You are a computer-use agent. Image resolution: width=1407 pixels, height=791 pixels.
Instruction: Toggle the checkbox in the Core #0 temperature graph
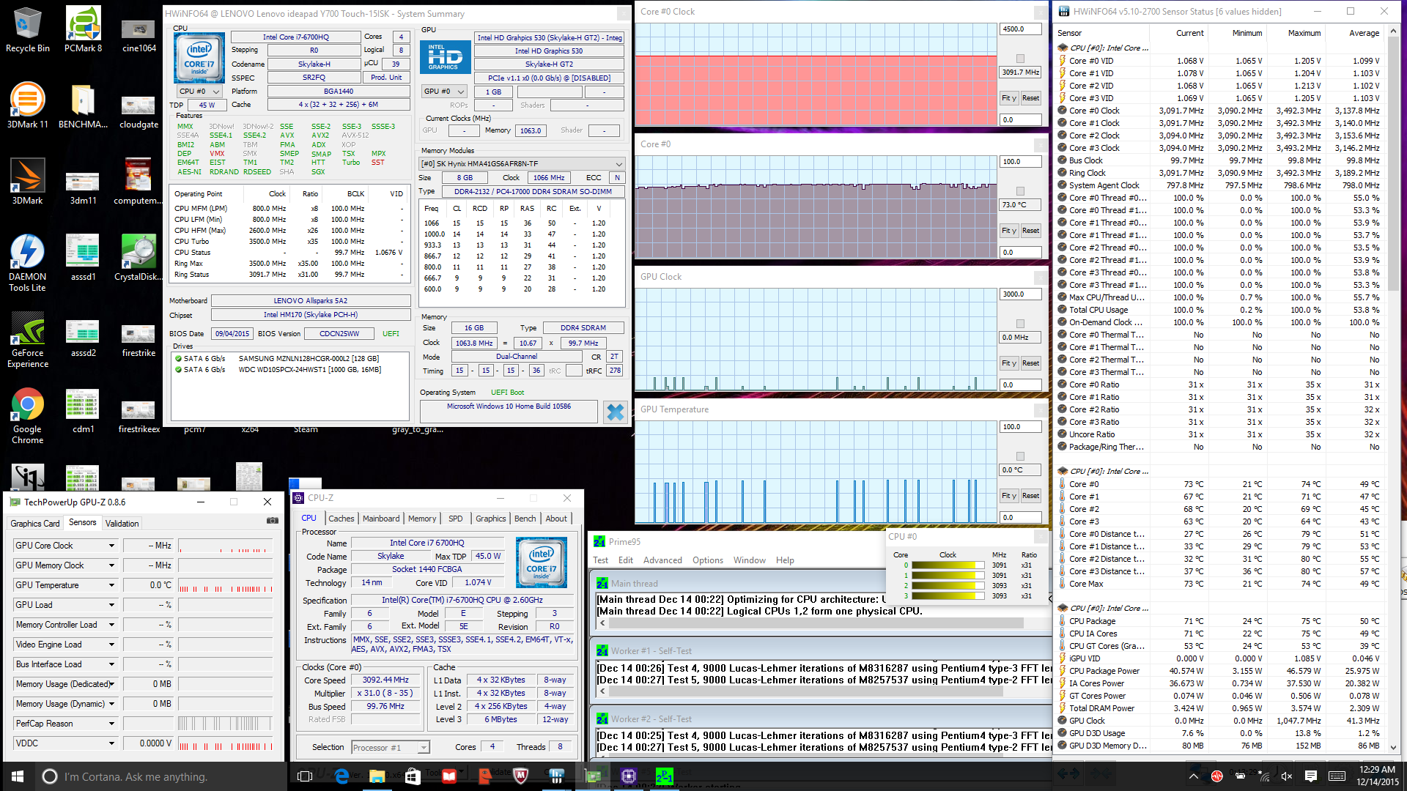[1020, 191]
